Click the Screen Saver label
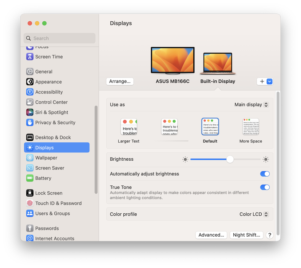Image resolution: width=301 pixels, height=268 pixels. click(50, 168)
